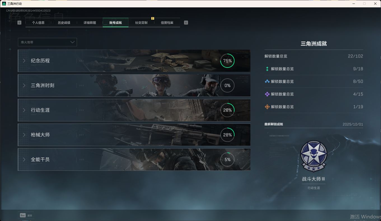381x221 pixels.
Task: Open the 详细数据 tab
Action: pos(90,23)
